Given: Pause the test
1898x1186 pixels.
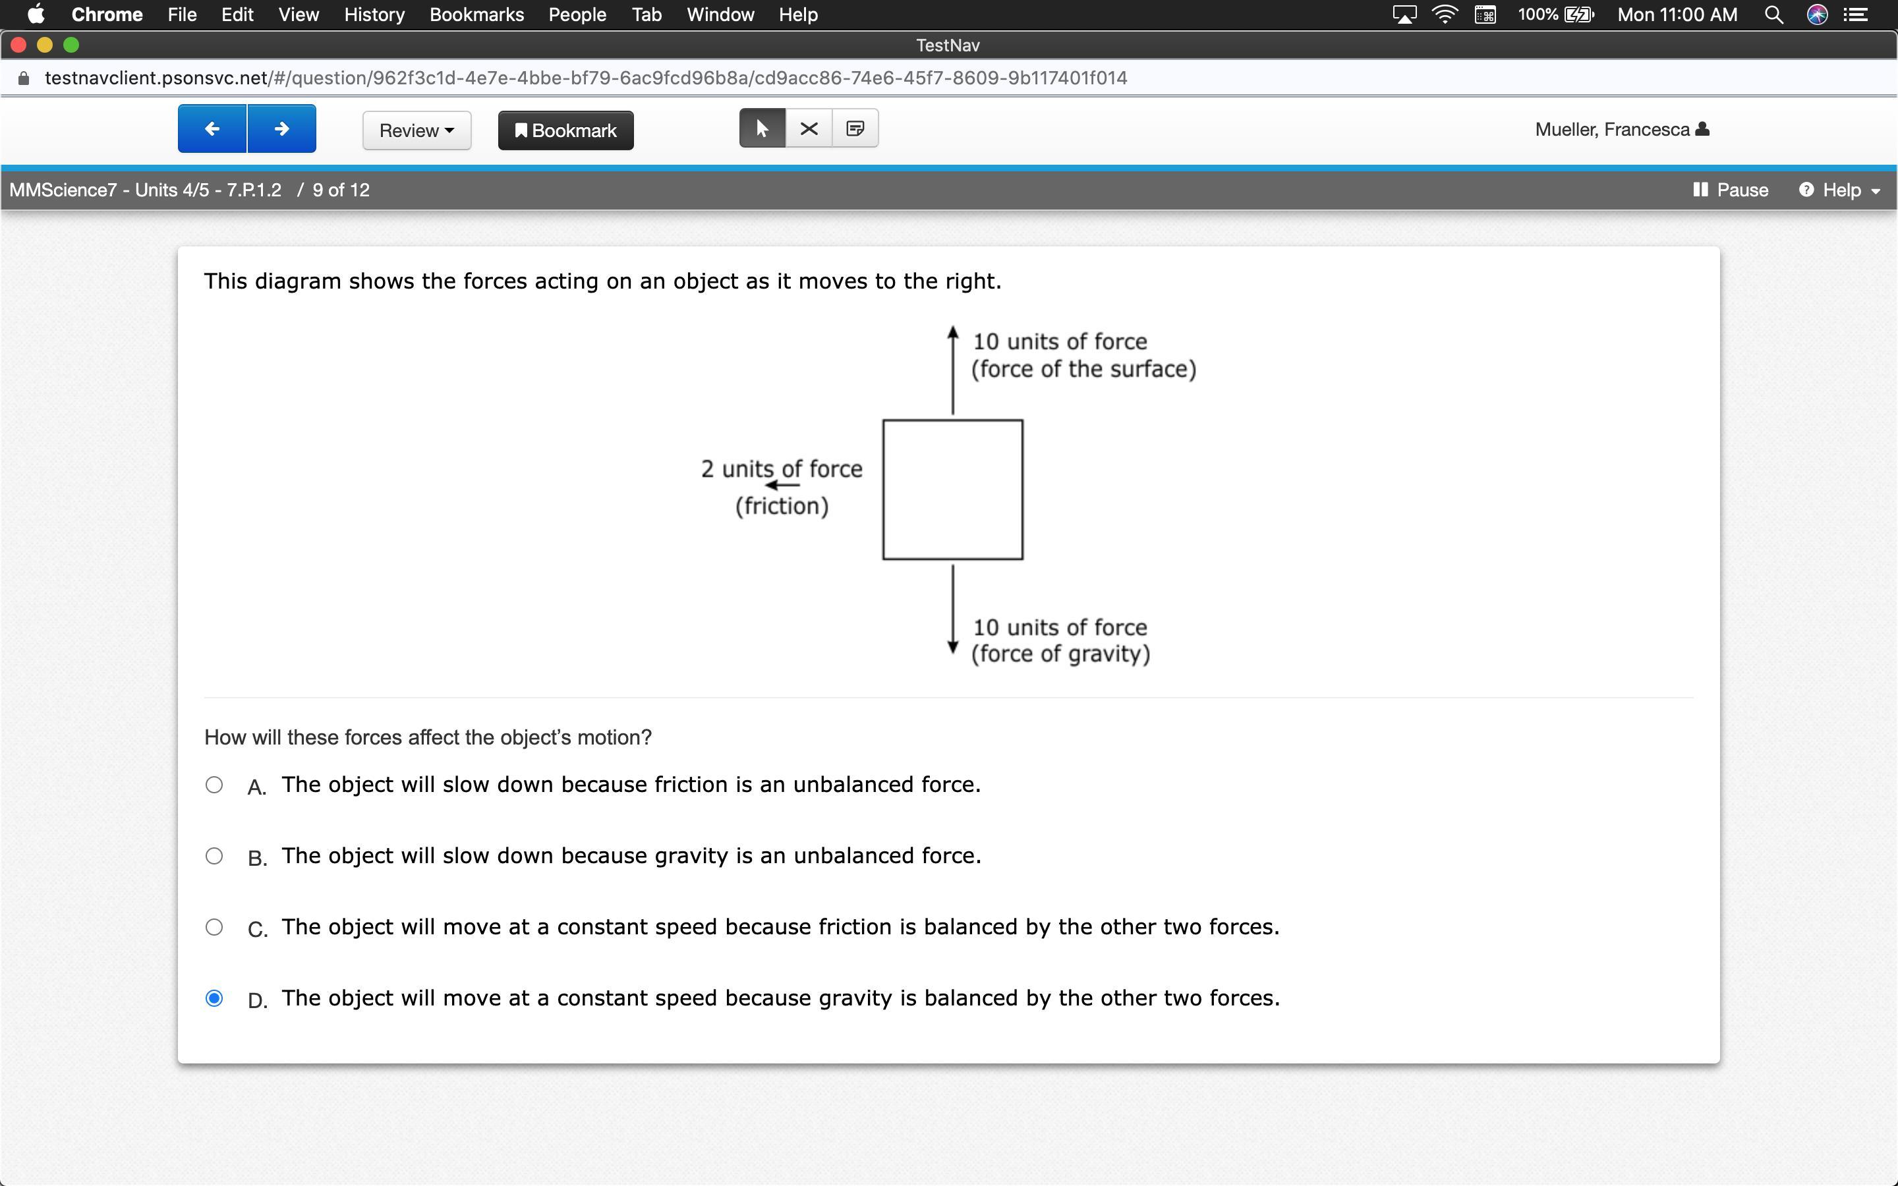Looking at the screenshot, I should pos(1731,190).
